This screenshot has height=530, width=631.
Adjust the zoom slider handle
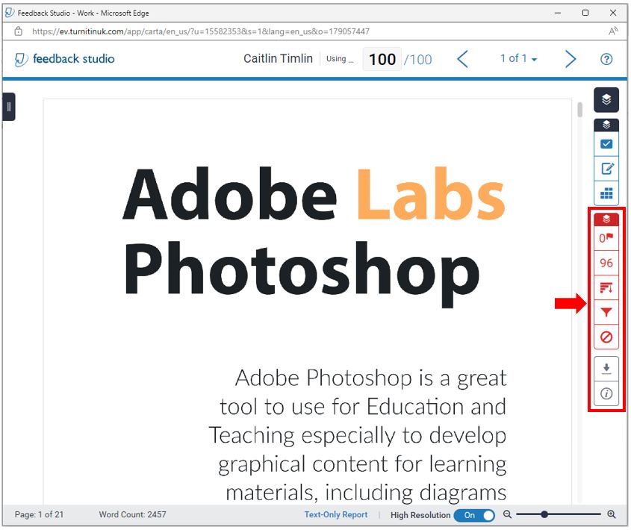(544, 514)
